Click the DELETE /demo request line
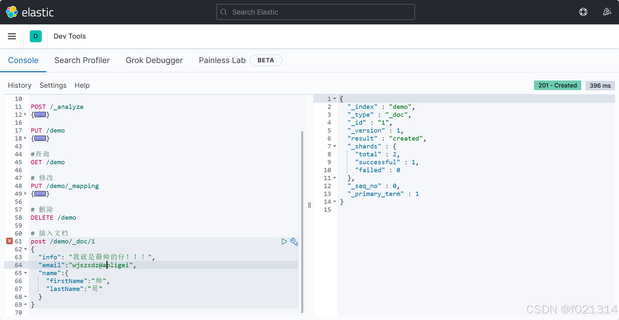The image size is (619, 320). coord(54,218)
